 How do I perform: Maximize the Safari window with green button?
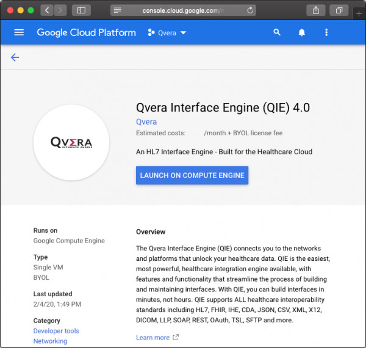[31, 10]
